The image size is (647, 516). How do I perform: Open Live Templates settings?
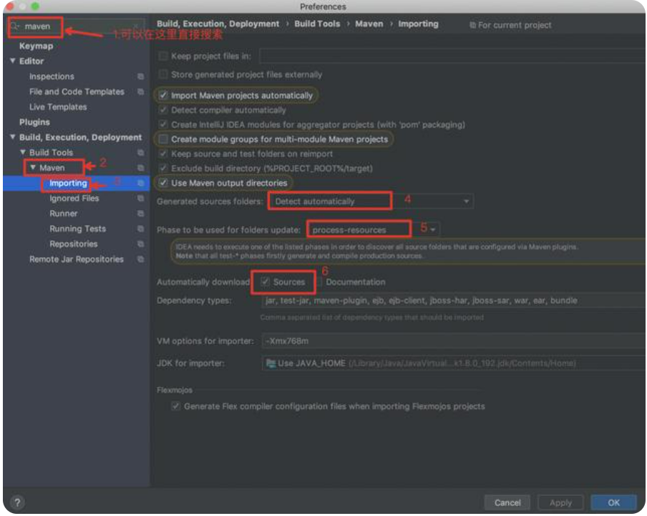click(58, 107)
